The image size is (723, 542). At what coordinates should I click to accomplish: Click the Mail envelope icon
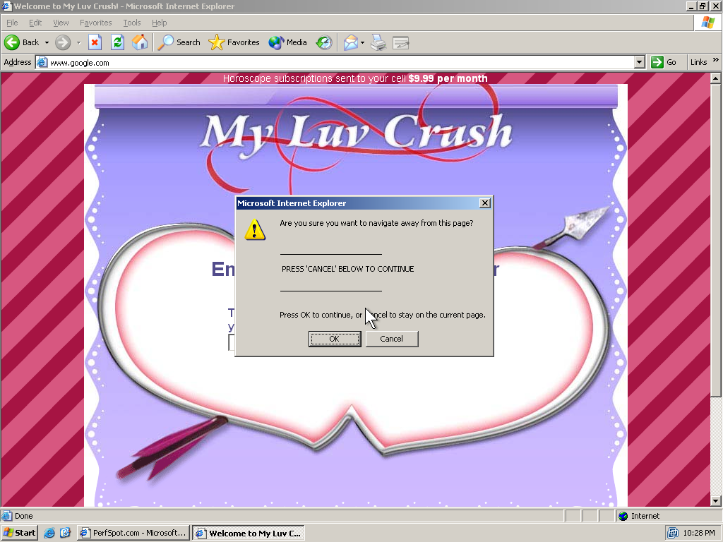click(x=350, y=43)
